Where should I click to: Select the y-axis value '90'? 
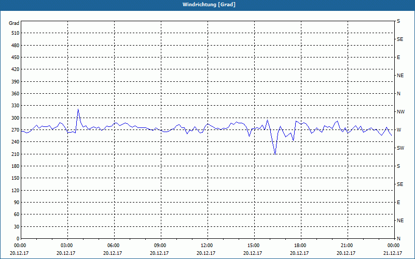[x=17, y=203]
